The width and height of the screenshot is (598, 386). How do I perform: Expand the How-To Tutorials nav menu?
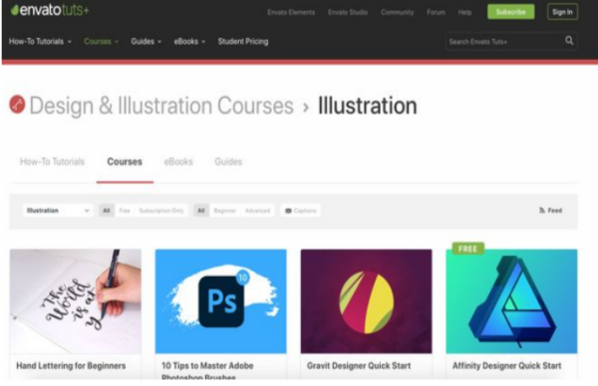(x=40, y=42)
